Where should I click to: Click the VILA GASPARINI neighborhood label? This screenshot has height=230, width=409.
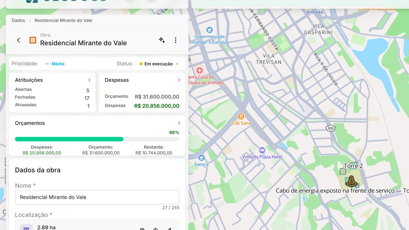[318, 29]
